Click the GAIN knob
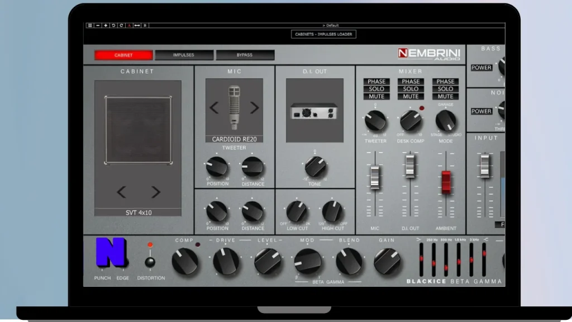572x322 pixels. pyautogui.click(x=387, y=262)
